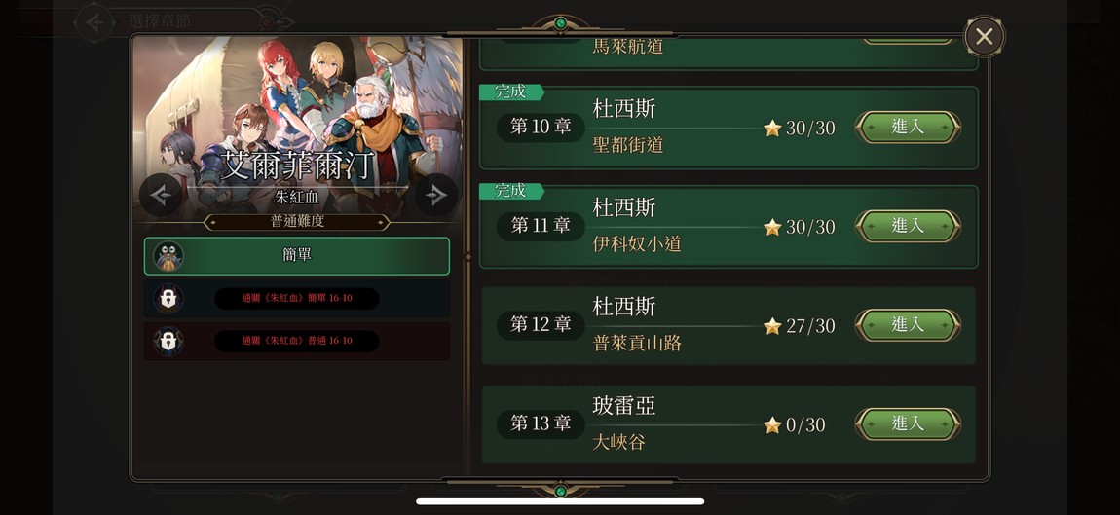Go back using top-left arrow icon

pyautogui.click(x=94, y=21)
